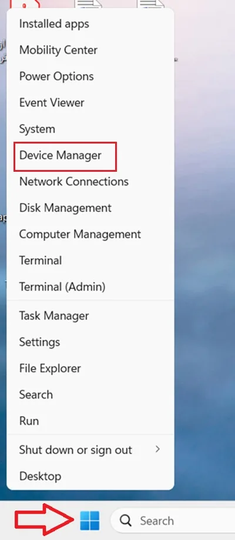Expand Shut down or sign out chevron
The image size is (235, 540).
pos(157,449)
